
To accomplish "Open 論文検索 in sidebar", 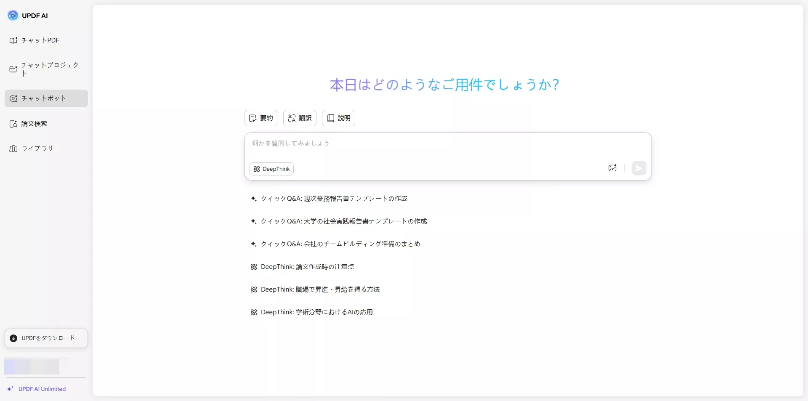I will click(46, 124).
